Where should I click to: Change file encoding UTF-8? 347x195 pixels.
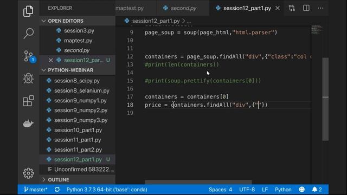247,190
